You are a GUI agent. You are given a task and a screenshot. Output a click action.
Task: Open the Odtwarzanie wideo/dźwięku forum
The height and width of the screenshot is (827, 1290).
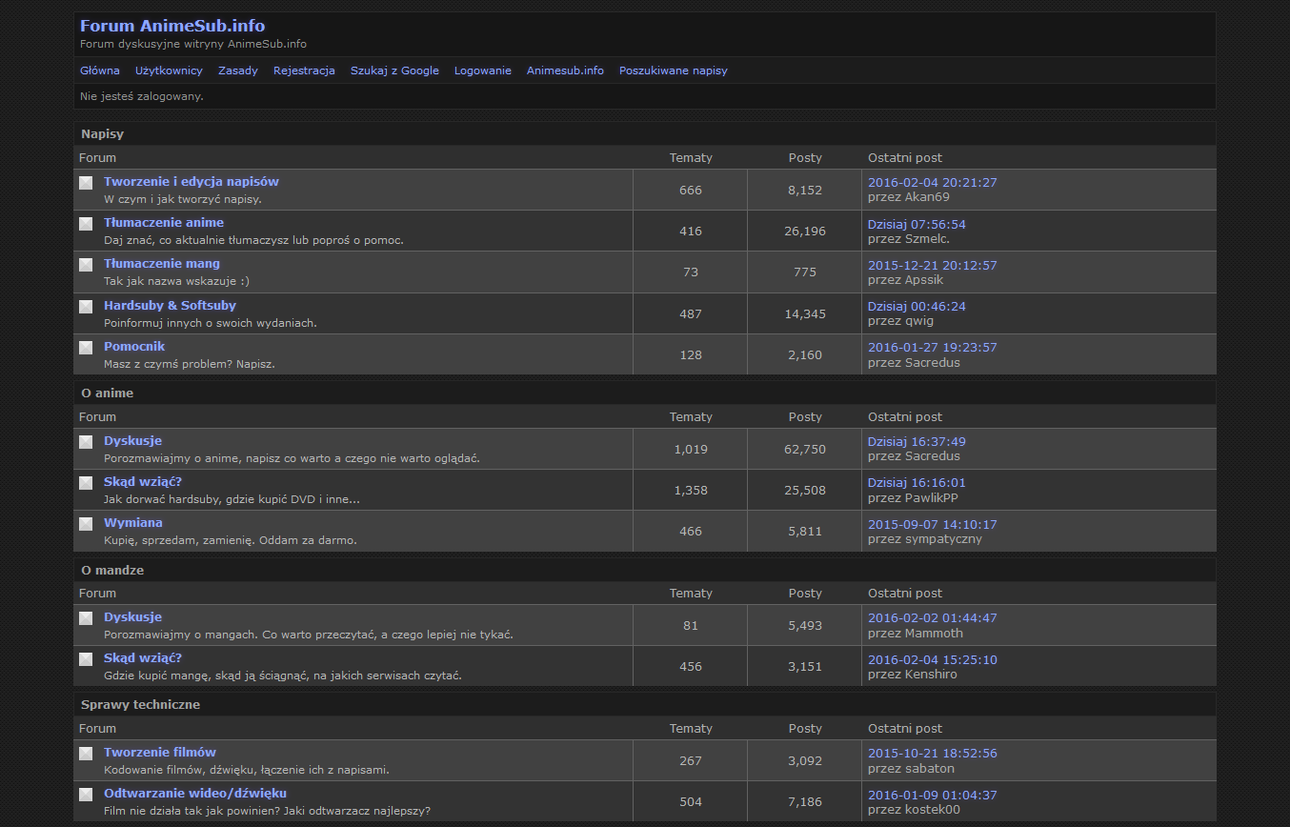pyautogui.click(x=195, y=794)
